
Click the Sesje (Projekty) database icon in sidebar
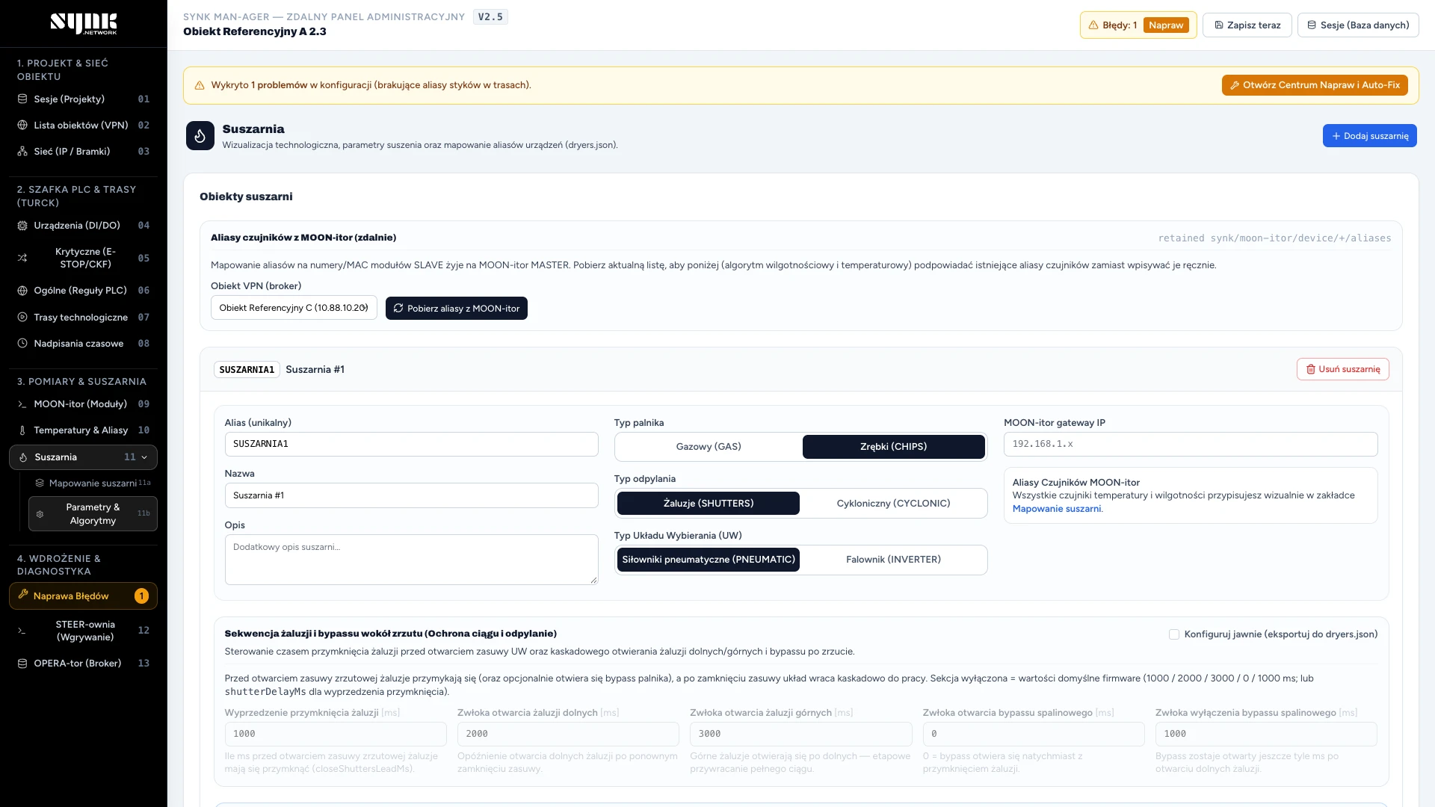tap(22, 99)
